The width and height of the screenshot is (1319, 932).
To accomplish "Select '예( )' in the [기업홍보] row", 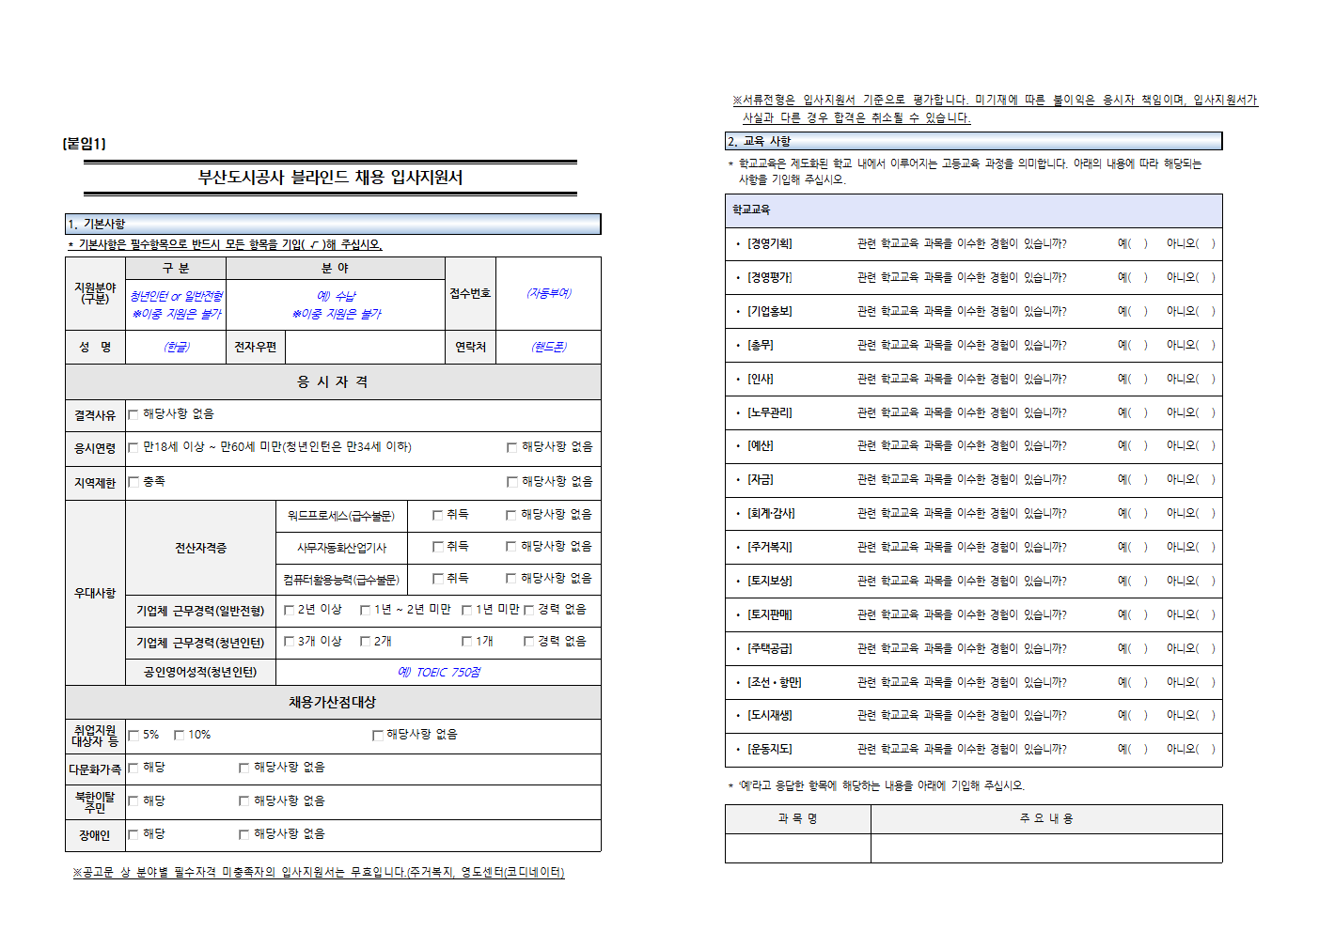I will tap(1132, 311).
